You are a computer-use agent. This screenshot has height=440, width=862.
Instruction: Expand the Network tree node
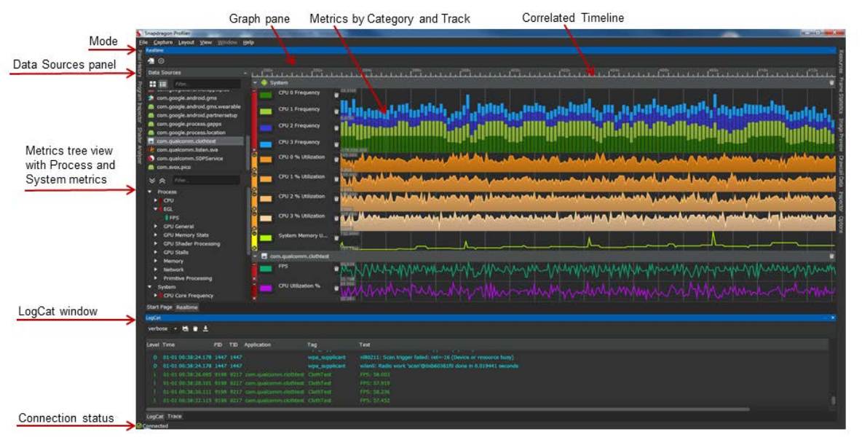click(156, 270)
